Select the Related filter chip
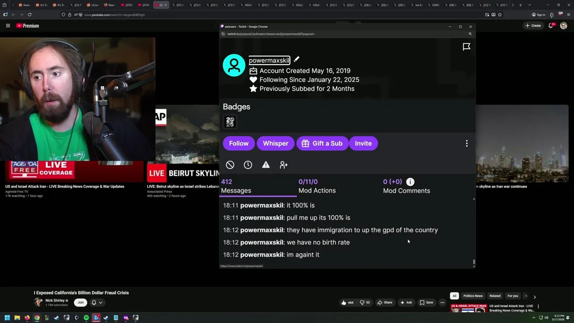 pos(495,296)
